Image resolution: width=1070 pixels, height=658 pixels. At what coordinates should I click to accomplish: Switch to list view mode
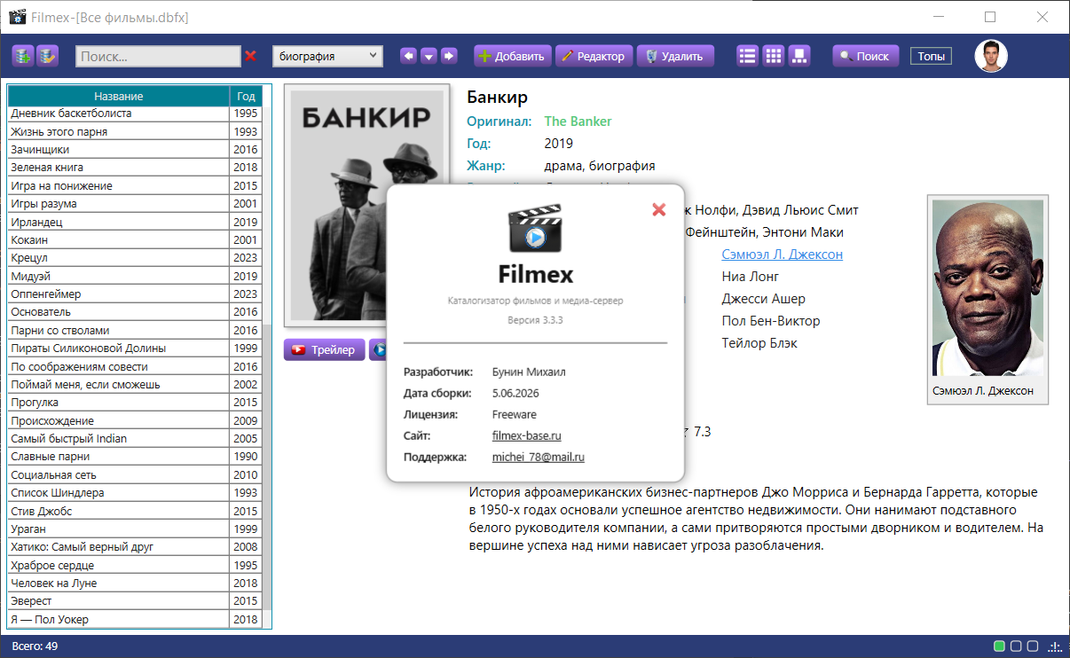pyautogui.click(x=748, y=56)
